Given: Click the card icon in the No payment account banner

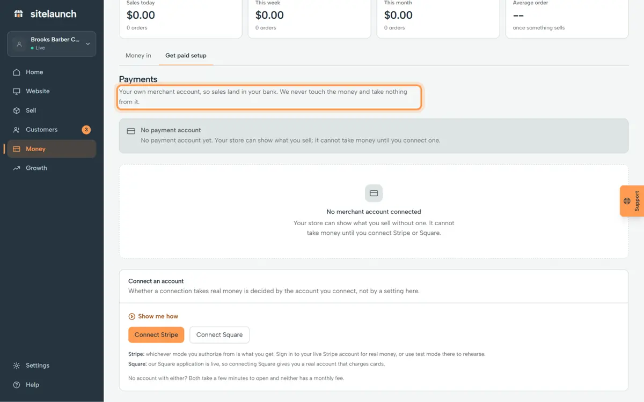Looking at the screenshot, I should [x=130, y=131].
